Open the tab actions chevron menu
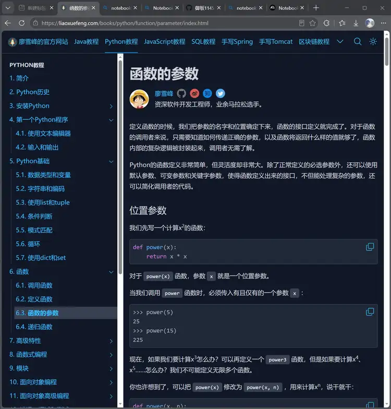Screen dimensions: 391x409 (8, 8)
